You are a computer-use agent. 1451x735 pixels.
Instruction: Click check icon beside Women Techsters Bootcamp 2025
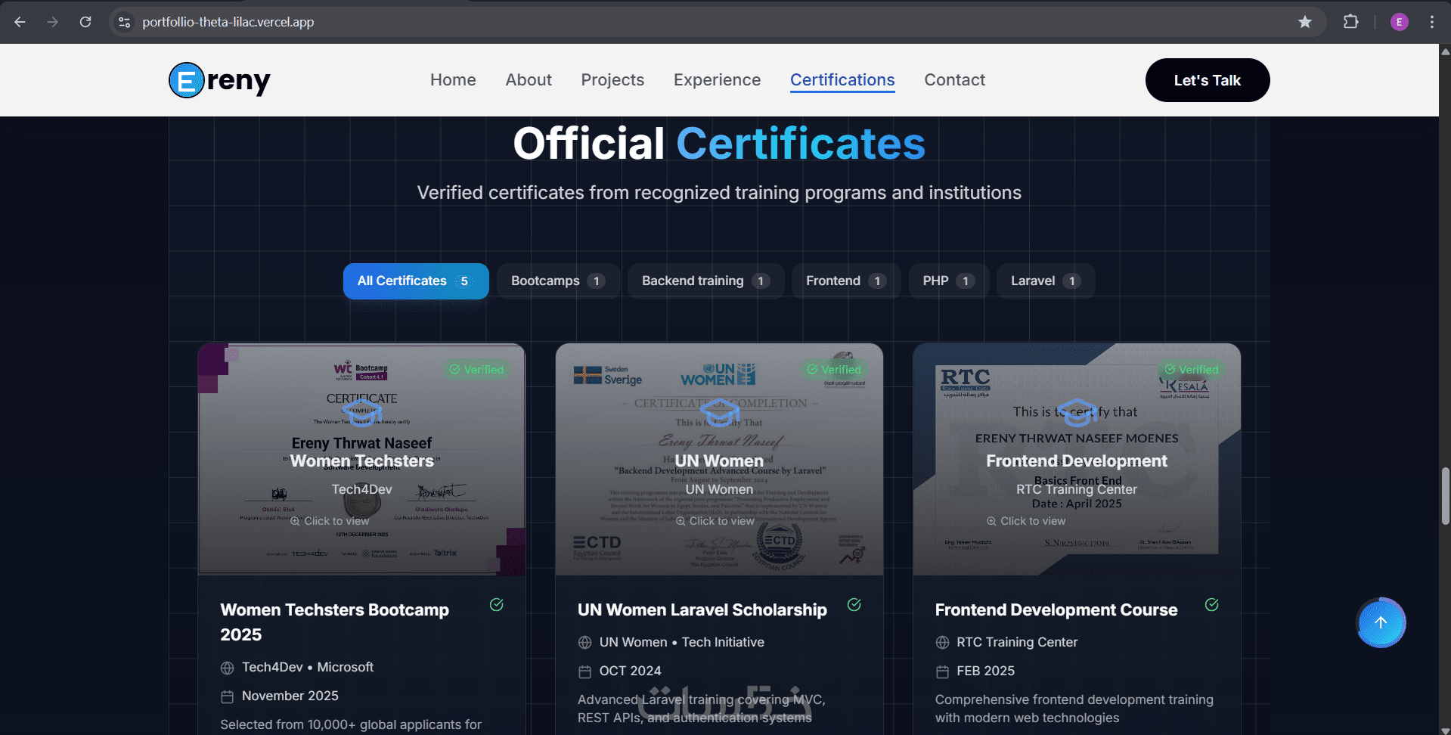pyautogui.click(x=497, y=605)
